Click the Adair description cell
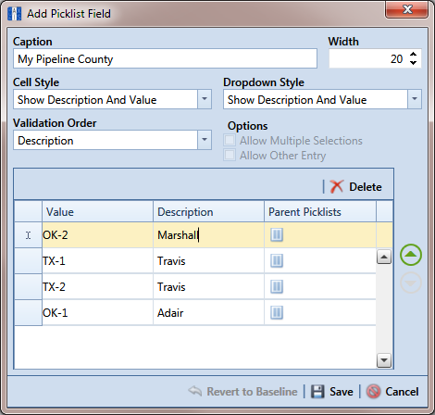This screenshot has width=435, height=415. click(x=208, y=313)
